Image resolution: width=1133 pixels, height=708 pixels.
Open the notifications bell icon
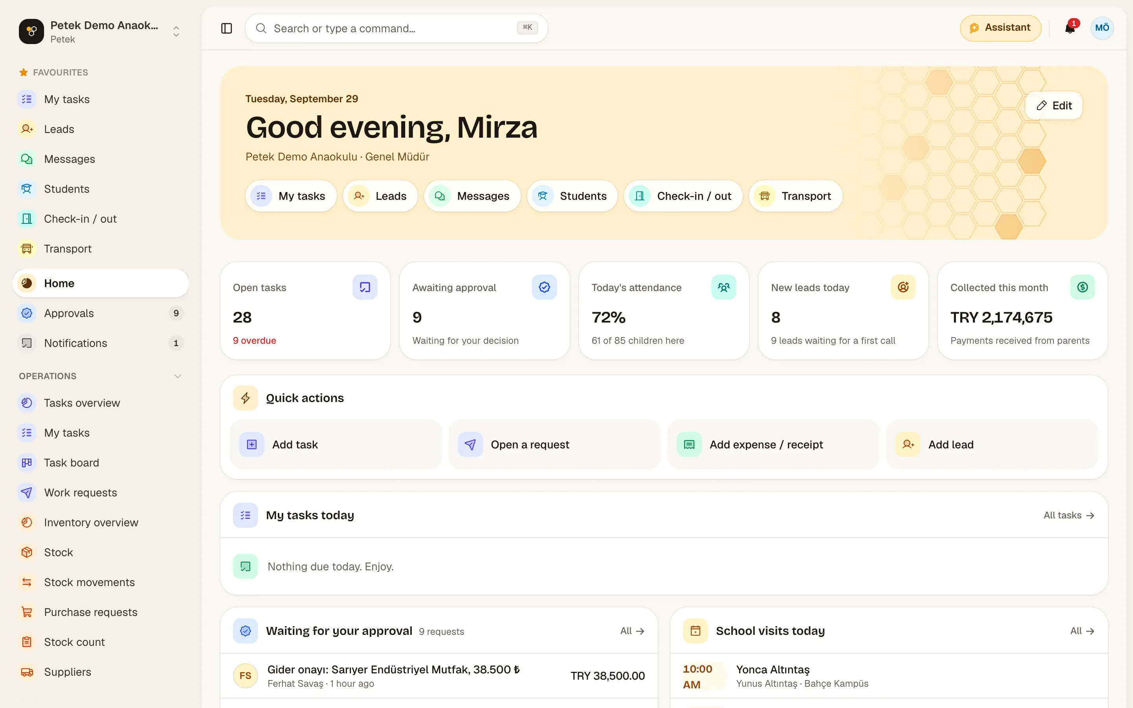[1070, 28]
